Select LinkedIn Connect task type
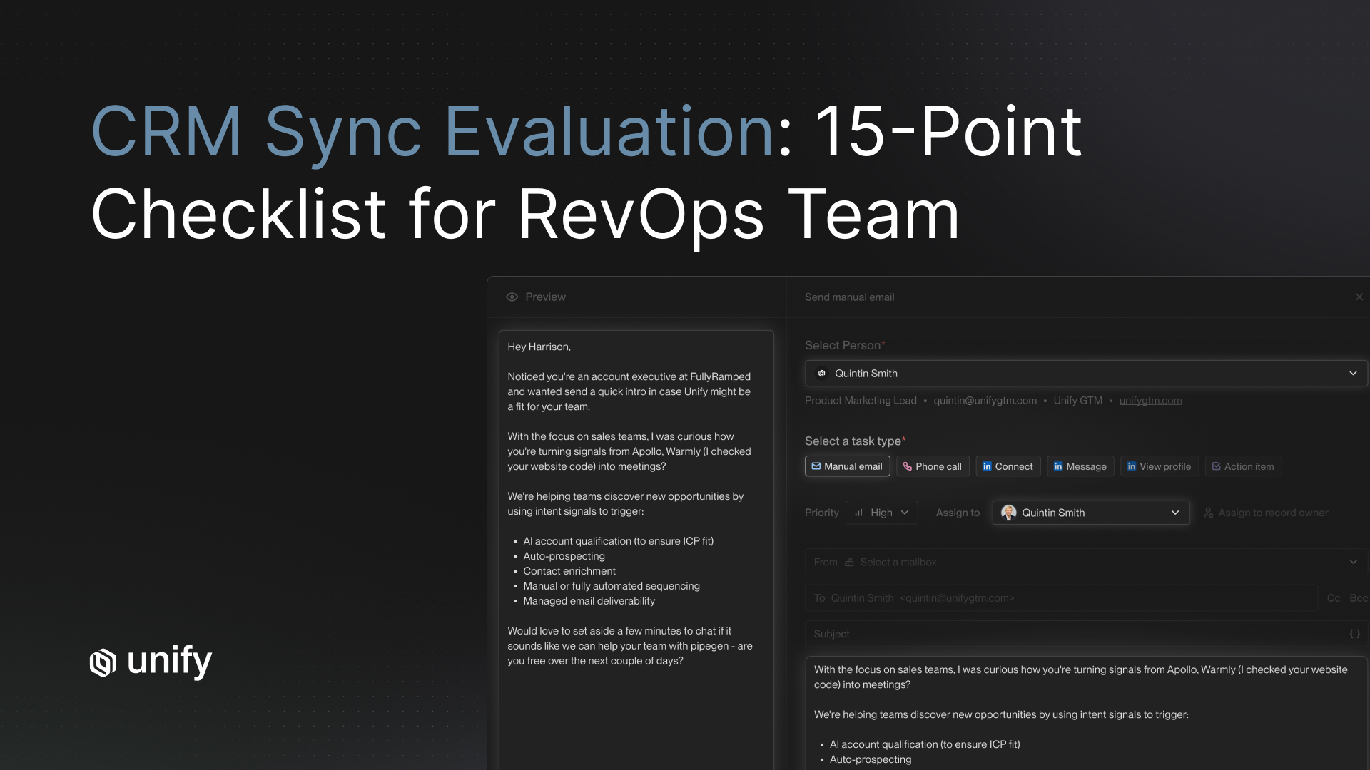The width and height of the screenshot is (1370, 770). pos(1008,466)
